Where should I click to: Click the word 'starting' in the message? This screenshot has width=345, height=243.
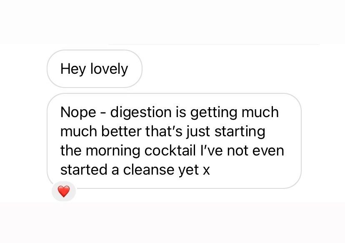pyautogui.click(x=240, y=132)
